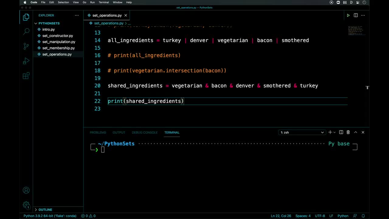Open the Source Control panel

click(x=26, y=46)
